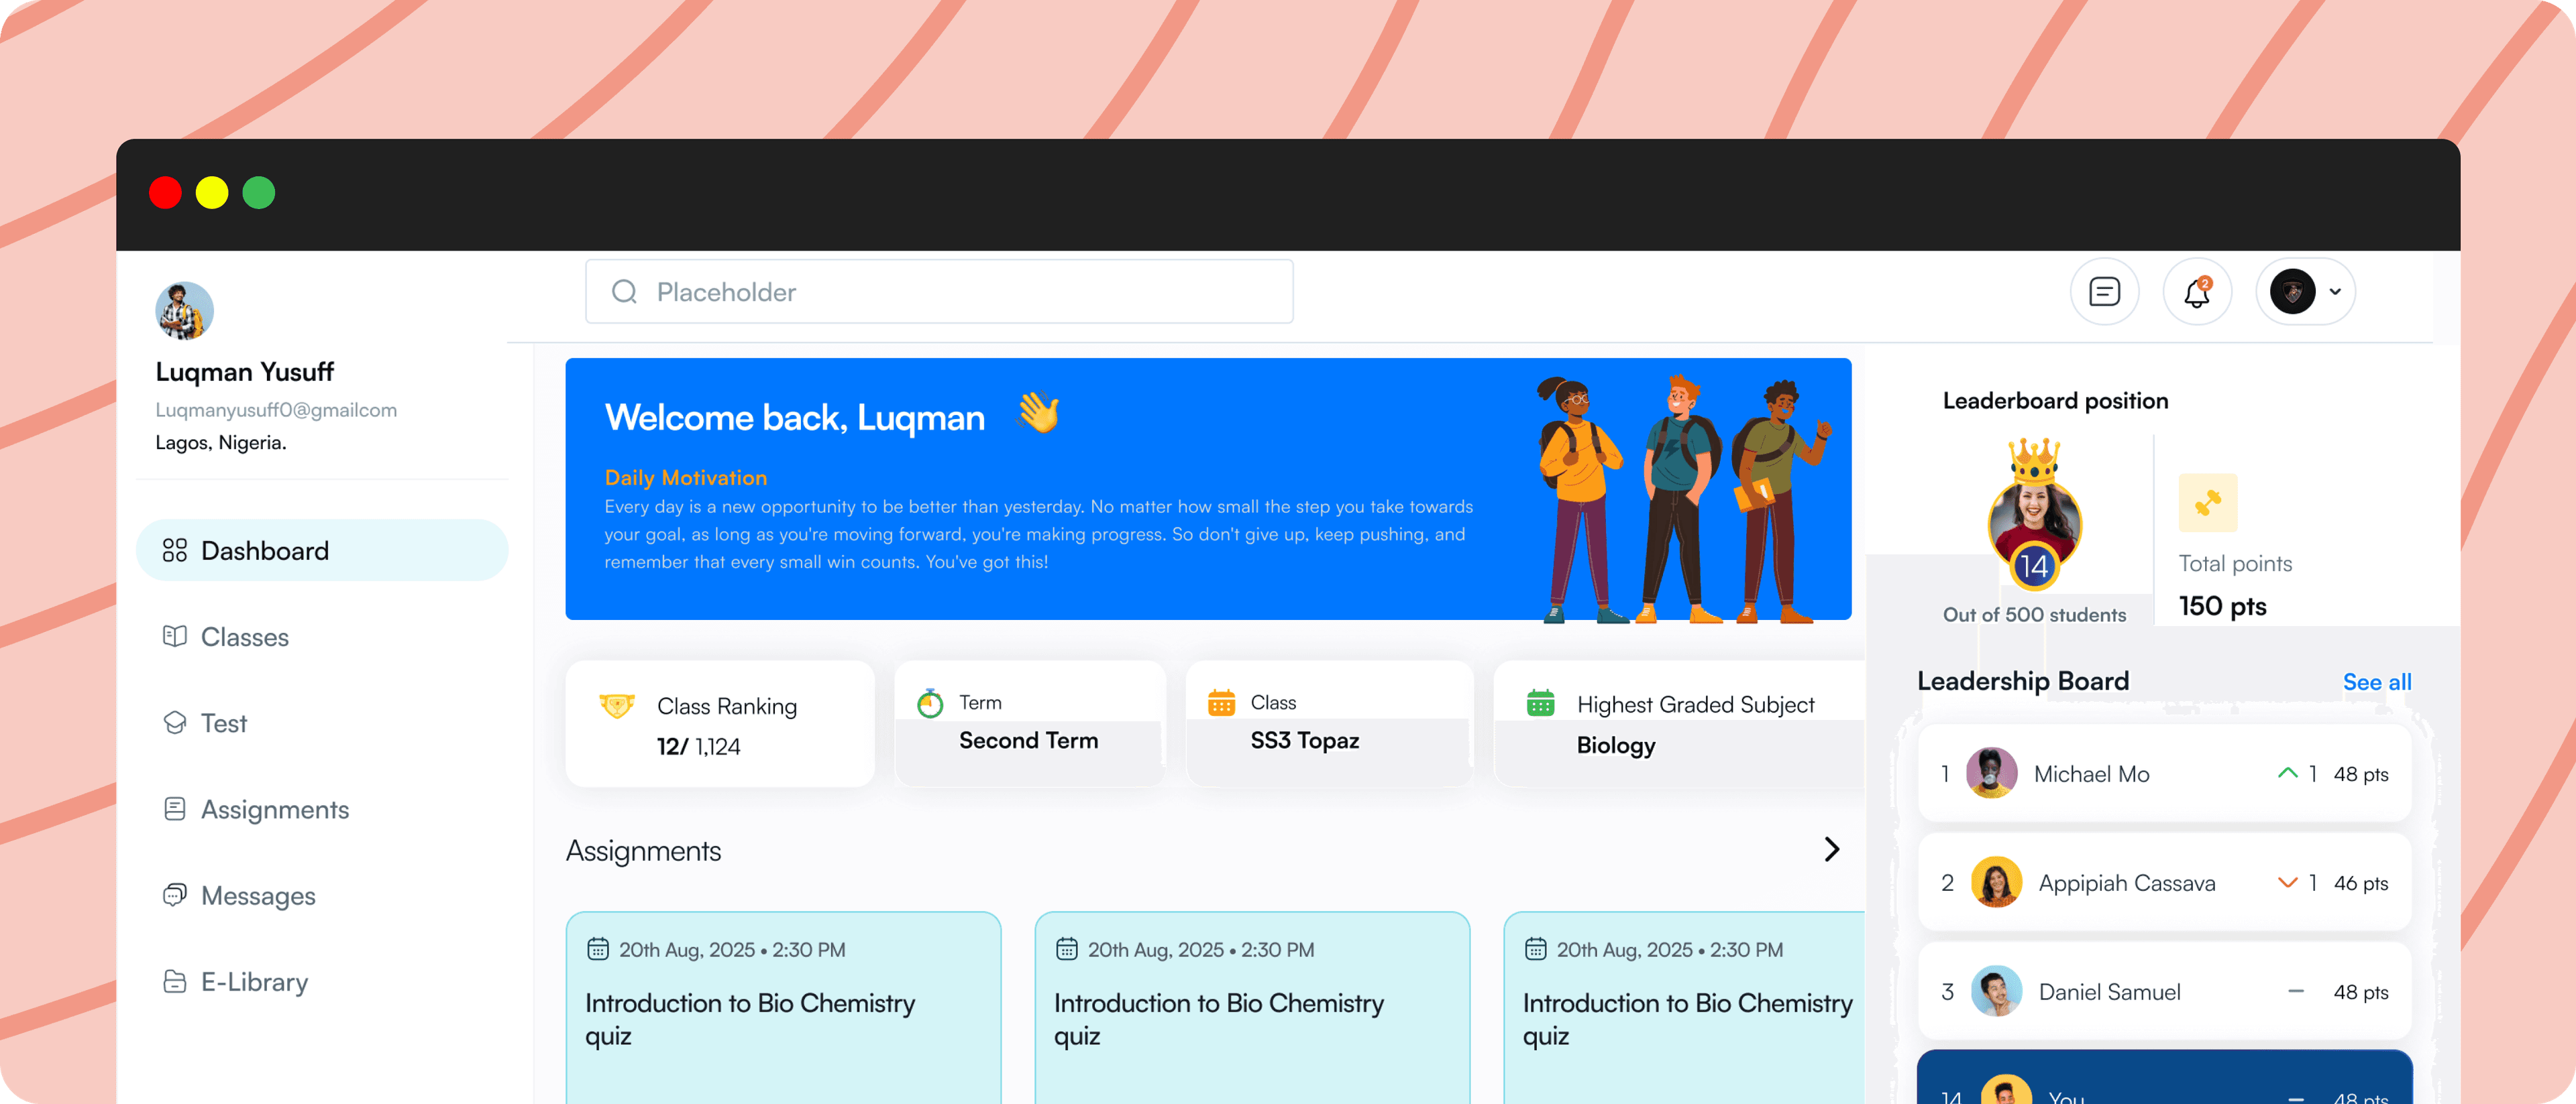Open the E-Library sidebar item
This screenshot has height=1104, width=2576.
254,982
